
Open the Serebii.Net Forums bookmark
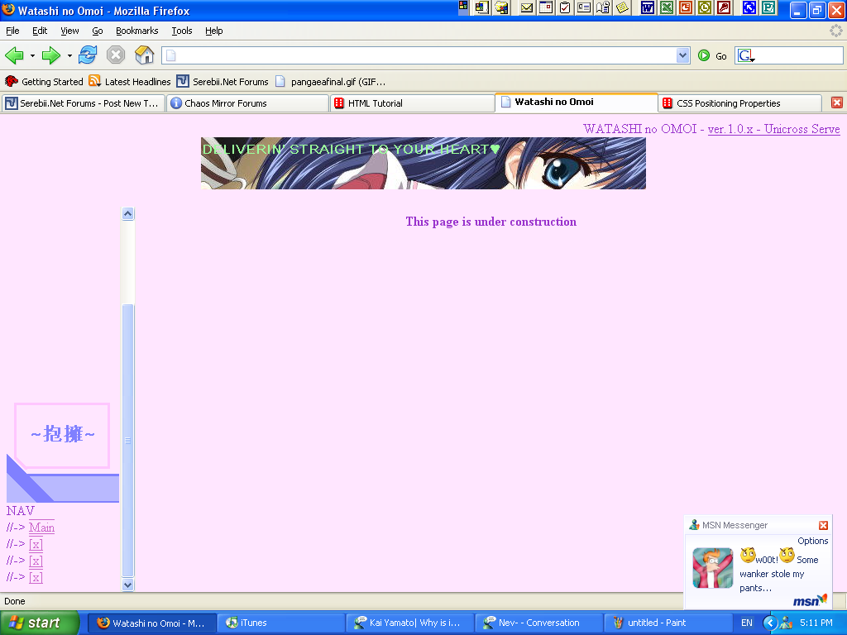click(x=223, y=82)
